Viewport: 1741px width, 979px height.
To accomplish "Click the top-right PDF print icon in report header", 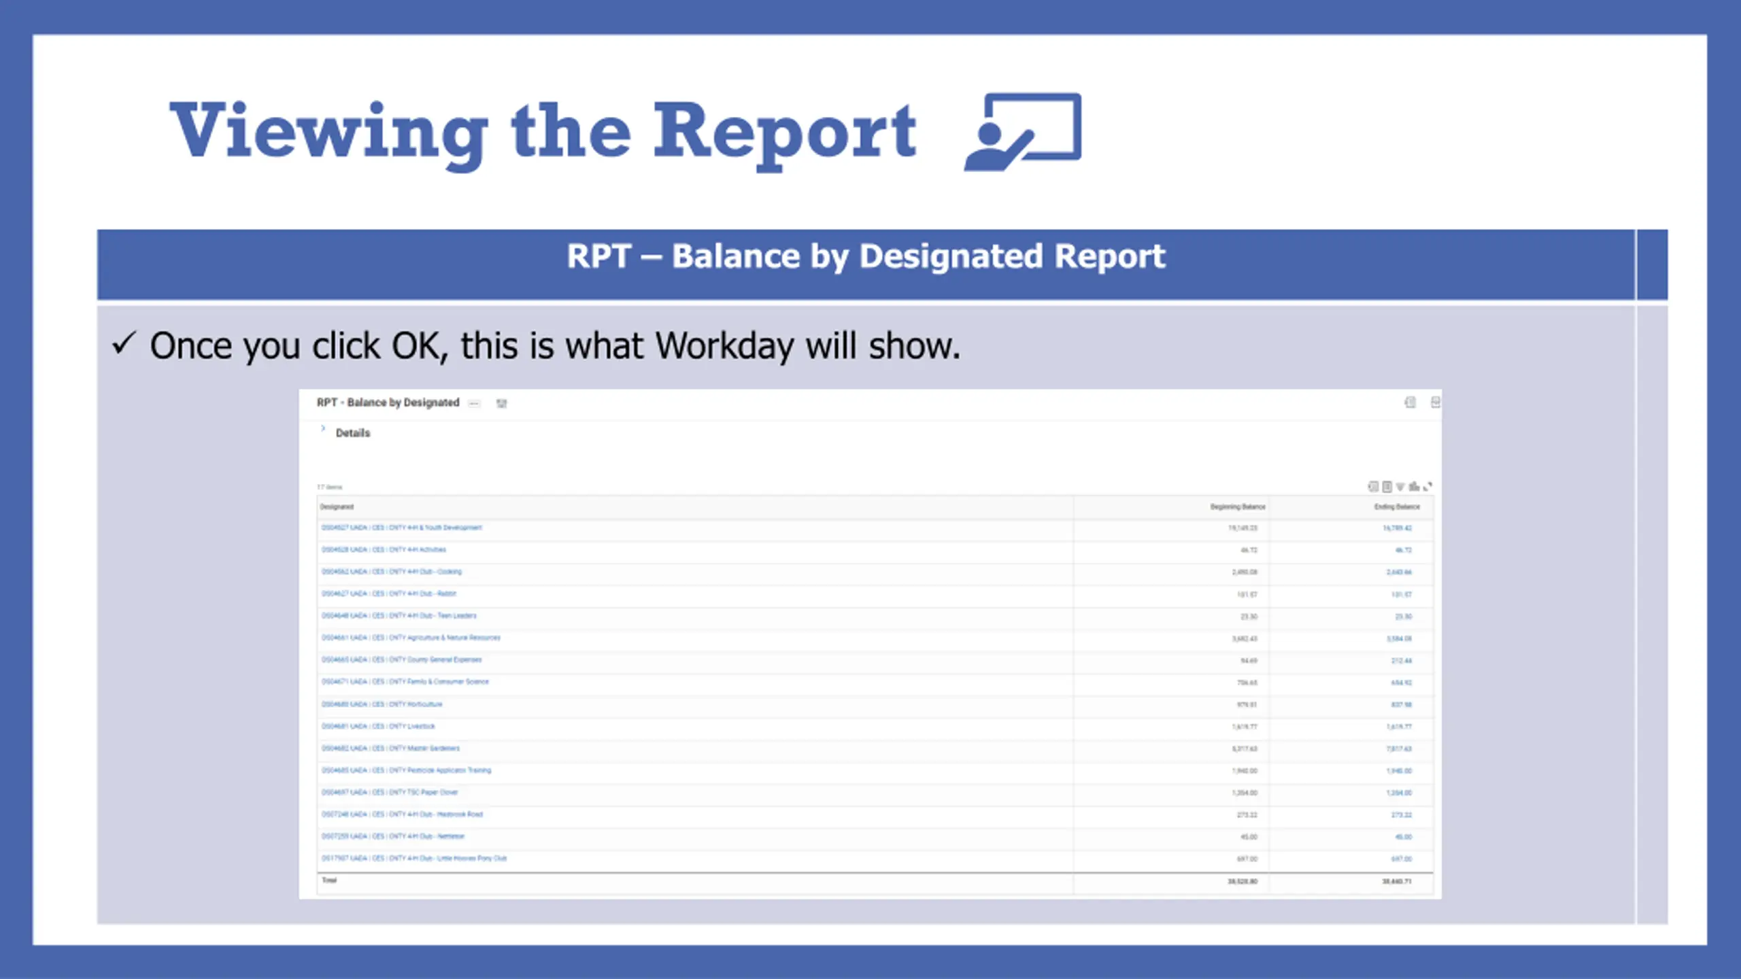I will coord(1435,402).
